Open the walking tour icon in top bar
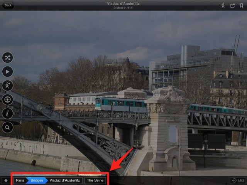Viewport: 247px width, 185px height. pos(223,5)
